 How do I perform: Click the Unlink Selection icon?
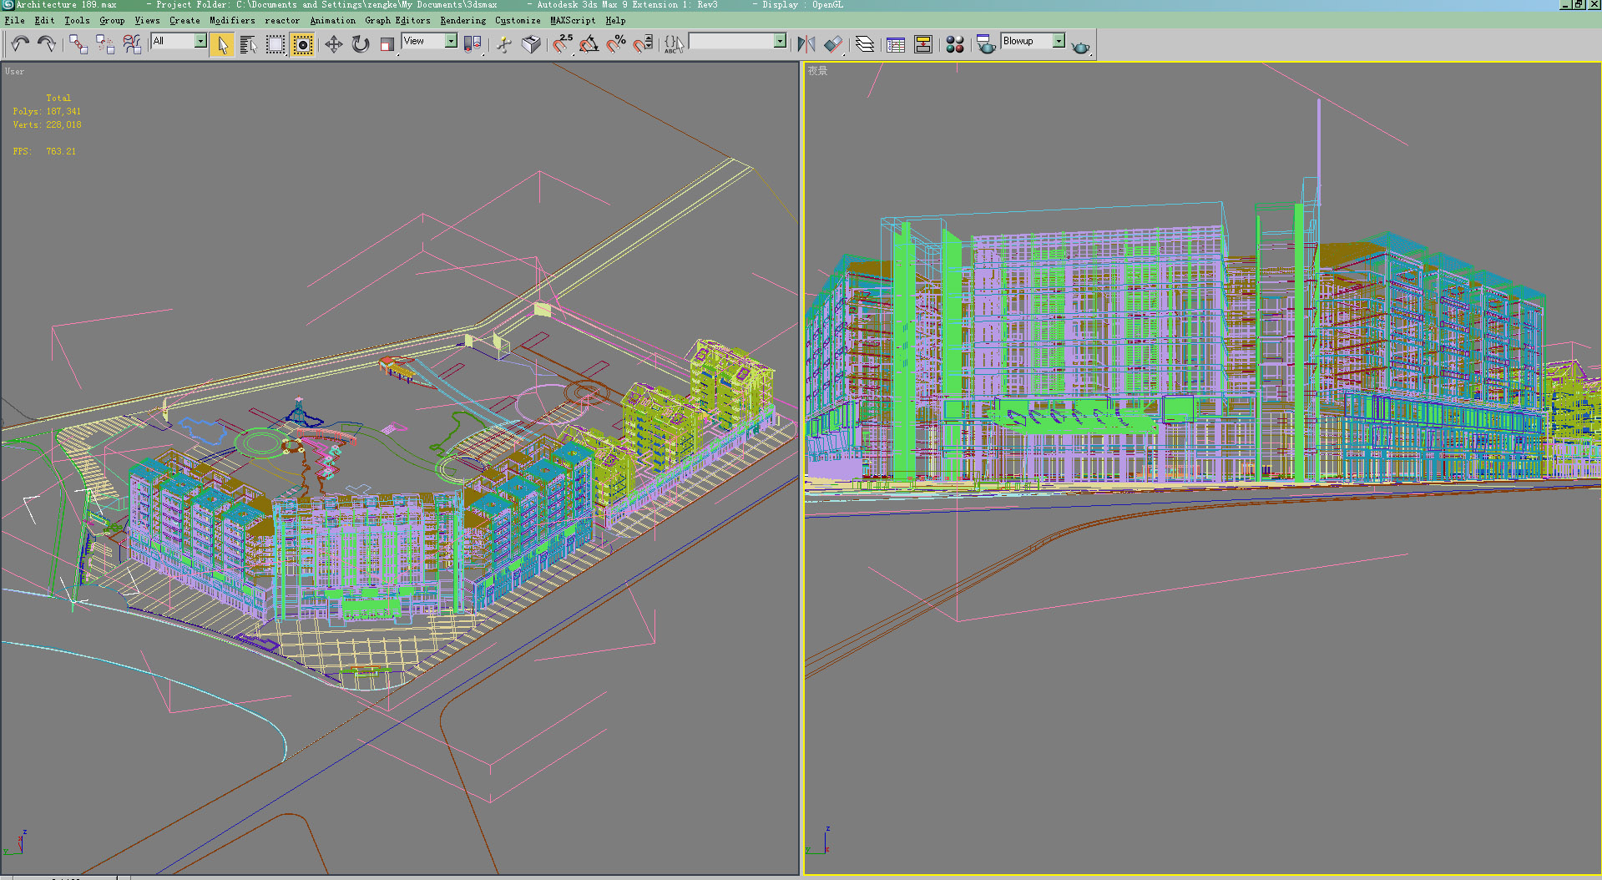[x=105, y=43]
